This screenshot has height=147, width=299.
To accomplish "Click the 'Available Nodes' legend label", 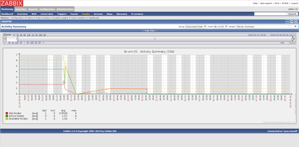I will pos(18,118).
